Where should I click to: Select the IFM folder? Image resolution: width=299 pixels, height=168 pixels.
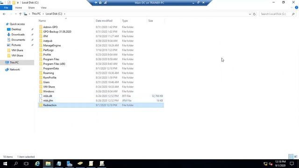45,36
